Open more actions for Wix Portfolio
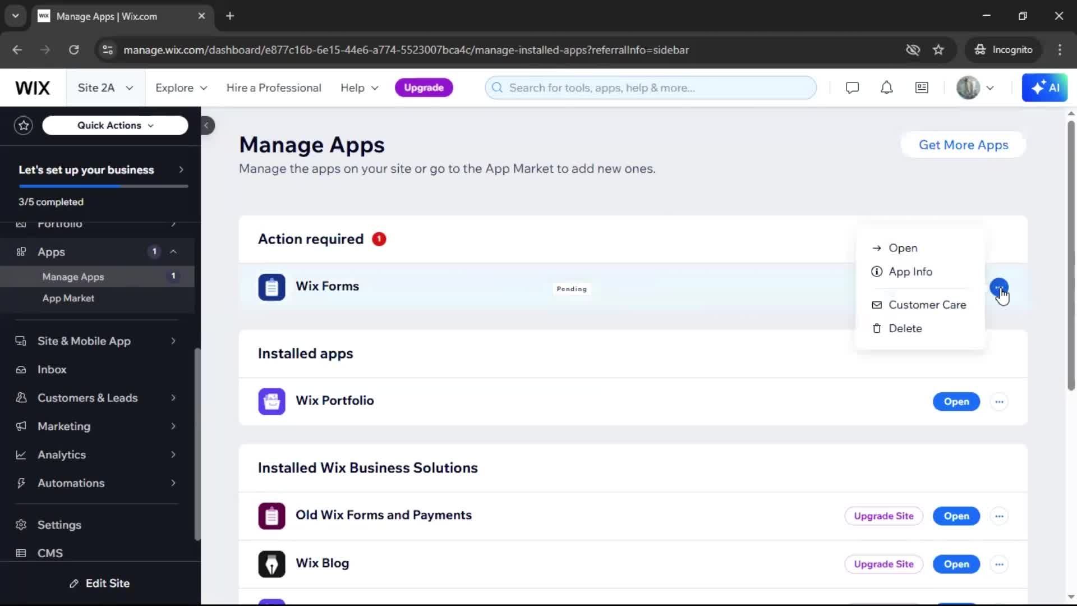Screen dimensions: 1077x606 click(x=999, y=402)
